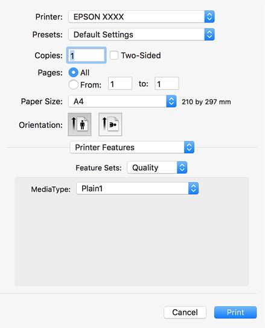The height and width of the screenshot is (328, 265).
Task: Click the Printer Features arrows icon
Action: pyautogui.click(x=189, y=147)
